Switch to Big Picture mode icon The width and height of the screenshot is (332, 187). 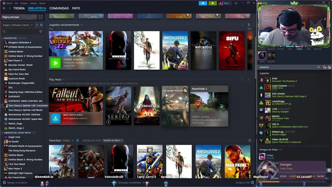coord(236,3)
